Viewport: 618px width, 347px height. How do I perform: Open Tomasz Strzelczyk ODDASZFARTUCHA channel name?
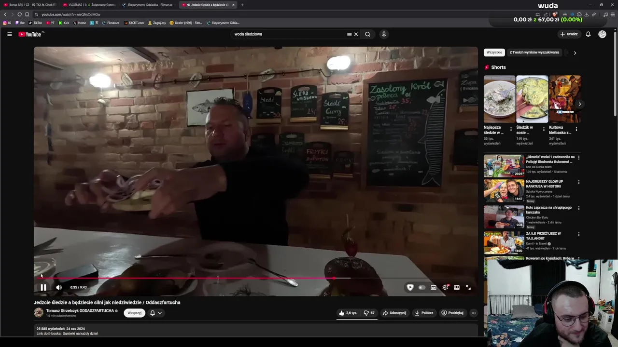[80, 311]
